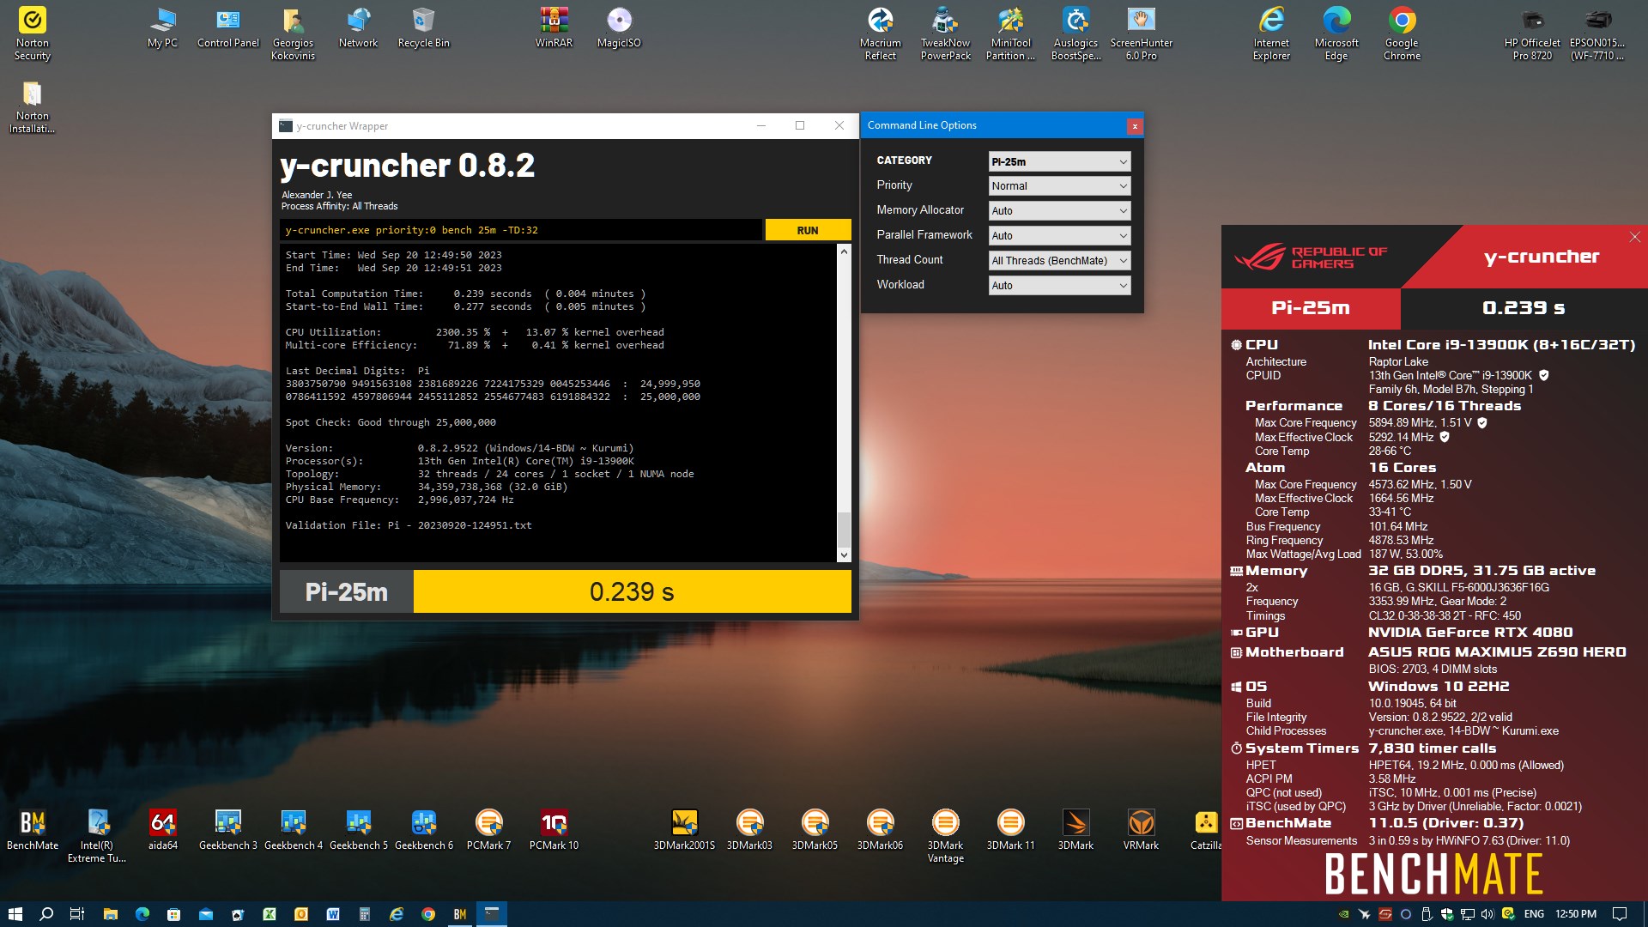Open Excel from the taskbar
Screen dimensions: 1648x927
pyautogui.click(x=269, y=914)
